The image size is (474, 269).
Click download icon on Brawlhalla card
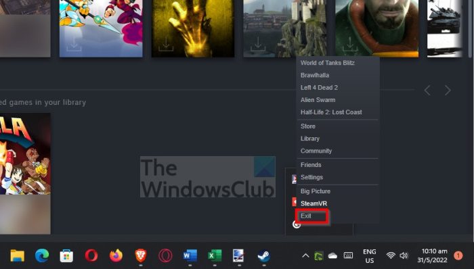click(x=74, y=44)
